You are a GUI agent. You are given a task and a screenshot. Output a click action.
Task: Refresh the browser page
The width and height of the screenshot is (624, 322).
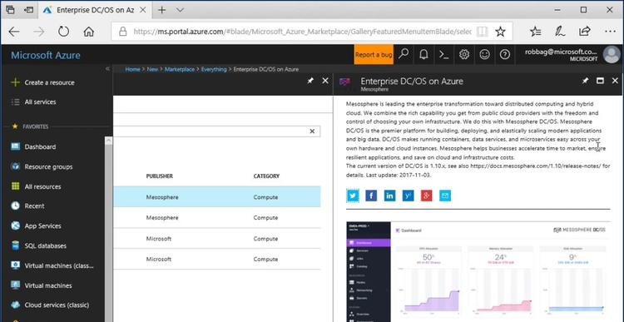click(64, 32)
